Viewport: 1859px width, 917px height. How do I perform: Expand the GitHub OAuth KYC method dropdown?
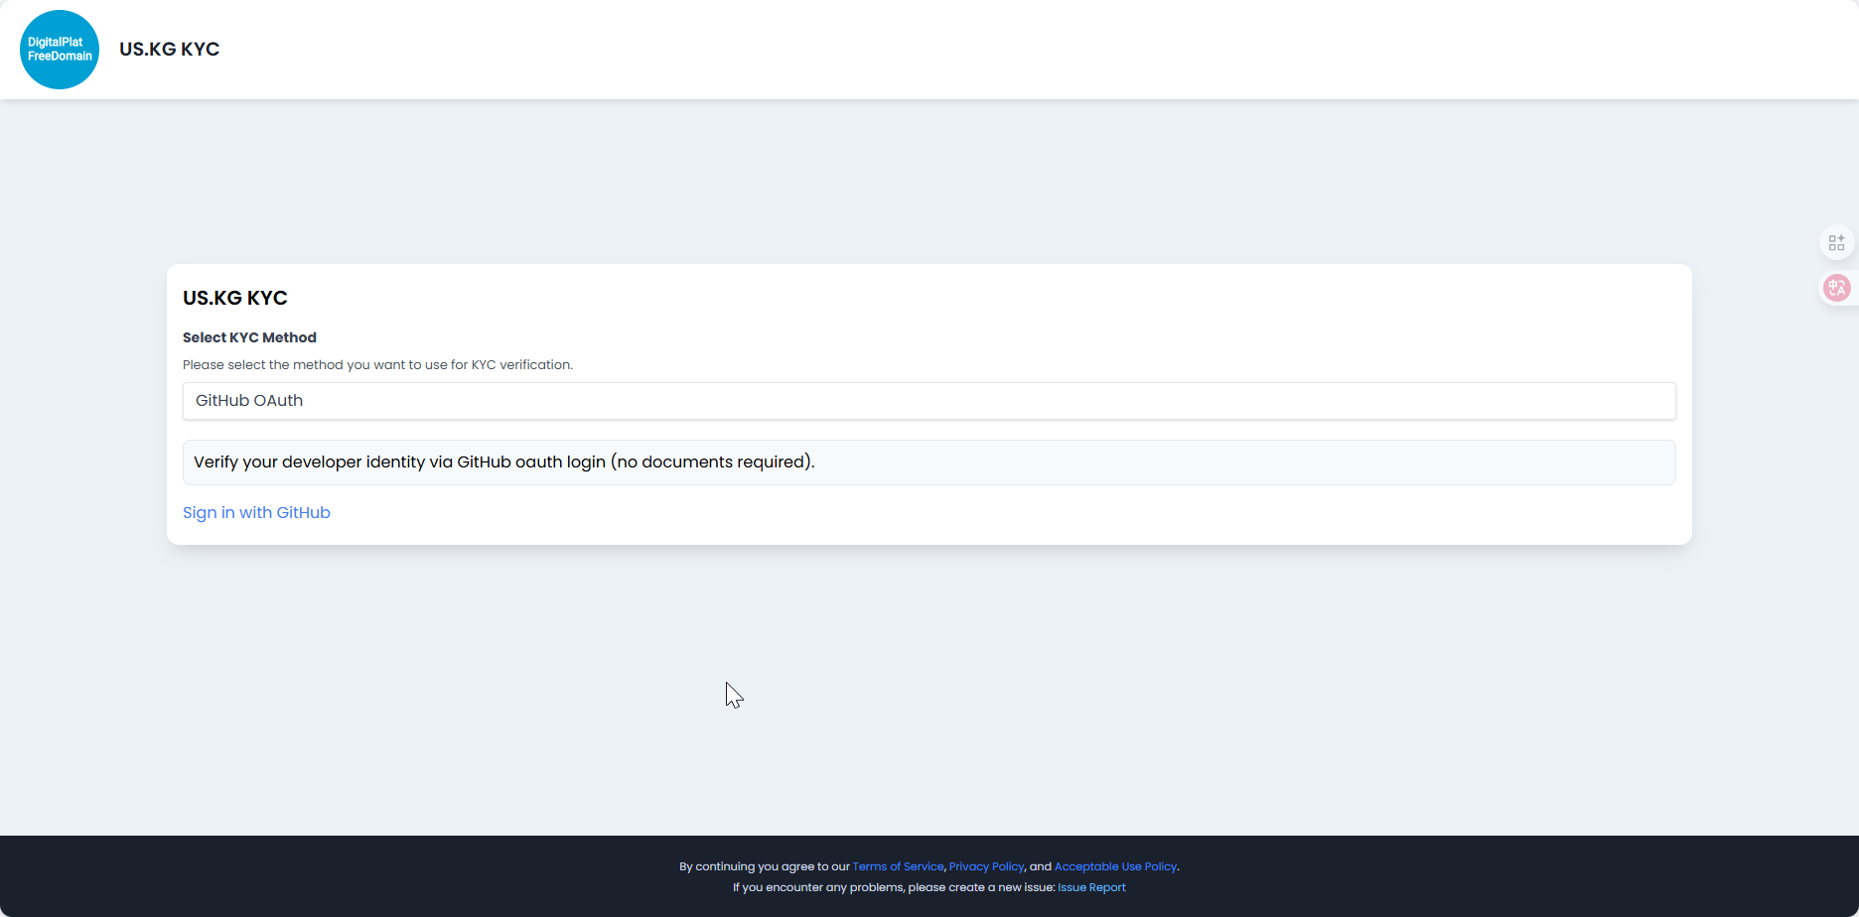tap(929, 401)
